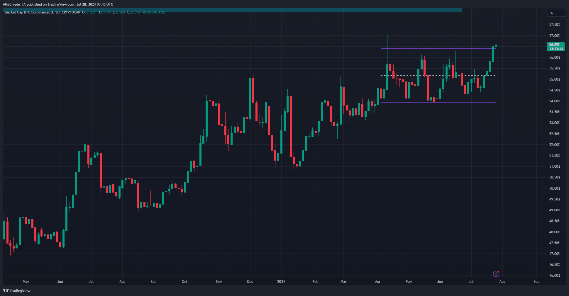Viewport: 569px width, 296px height.
Task: Select the lower range support line near 54%
Action: [x=438, y=102]
